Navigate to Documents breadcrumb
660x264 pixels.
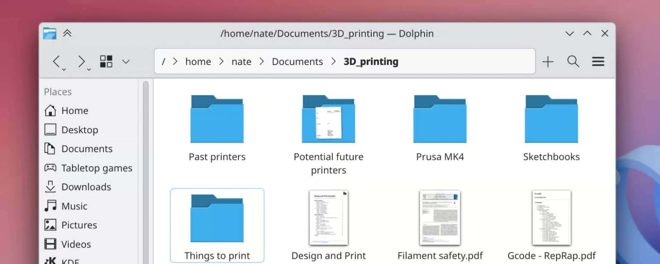[x=297, y=62]
